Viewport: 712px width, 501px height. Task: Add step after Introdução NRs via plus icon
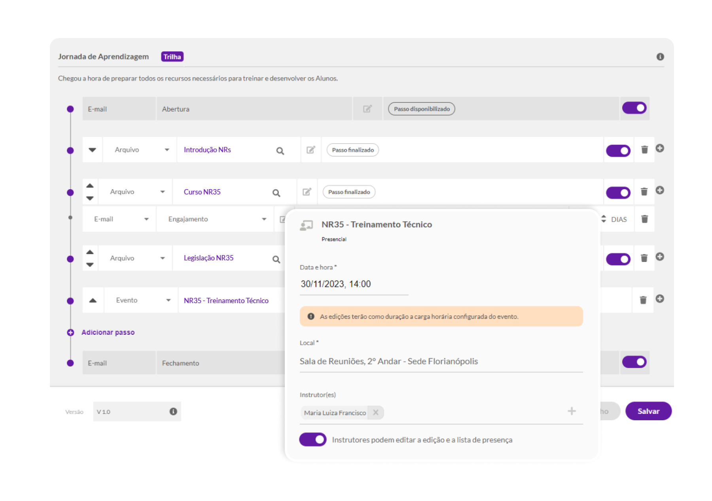pyautogui.click(x=660, y=148)
